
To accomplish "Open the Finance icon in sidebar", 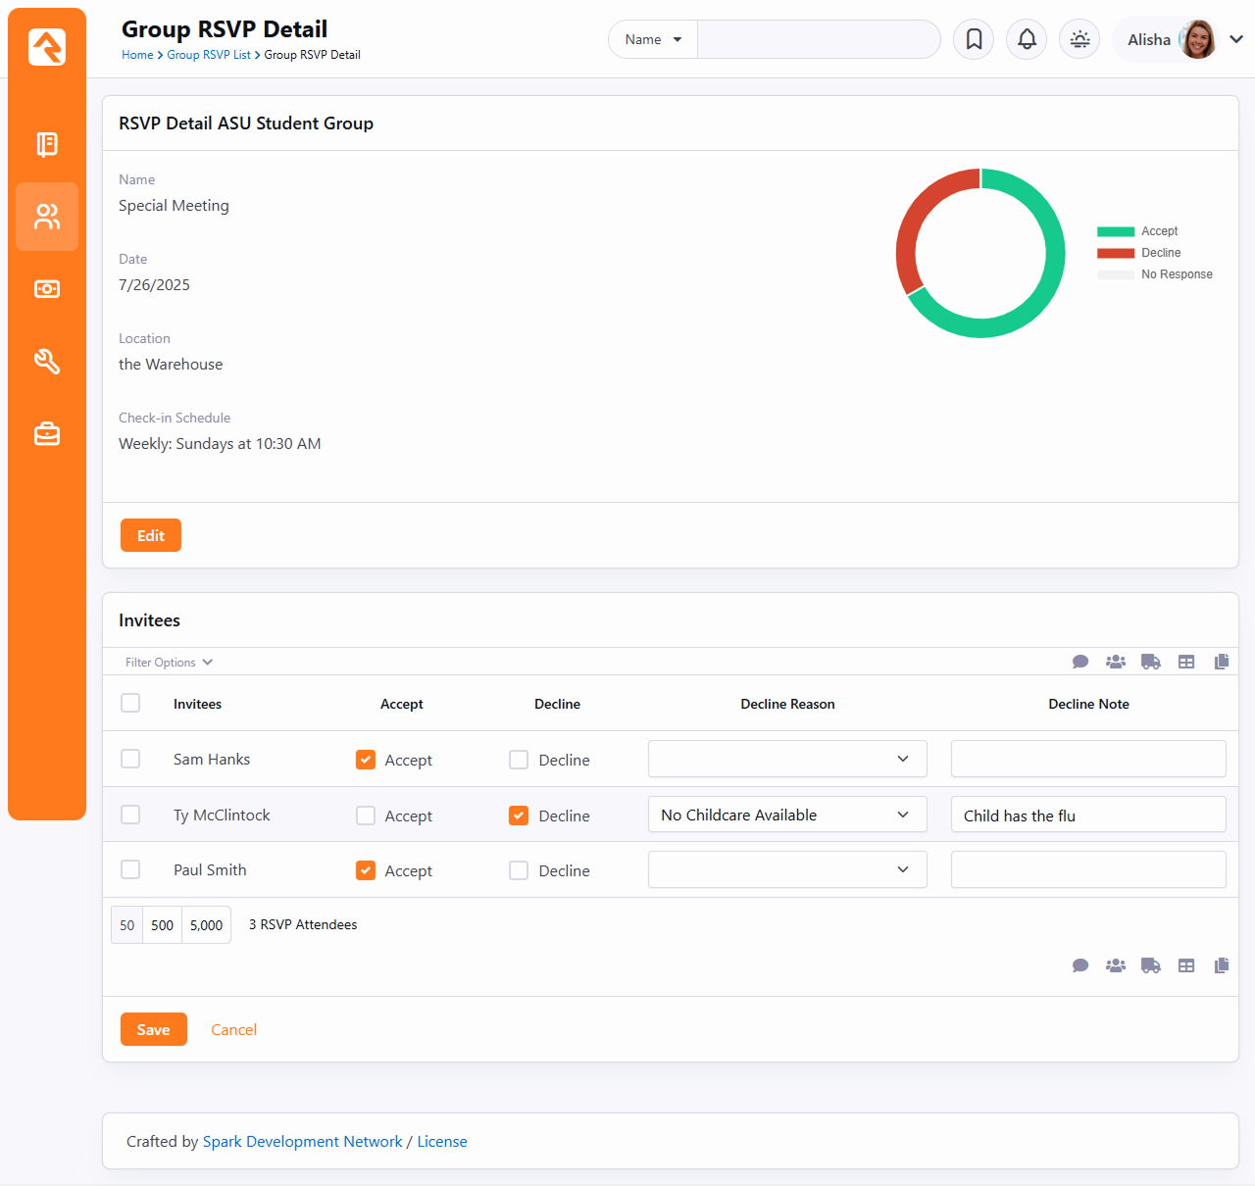I will (x=47, y=289).
